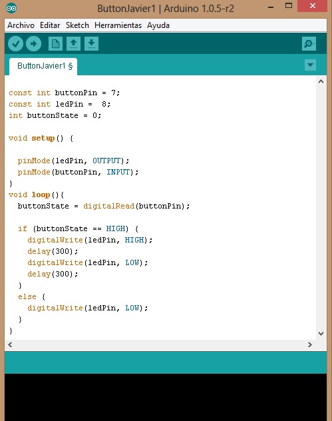Create a new sketch file icon
This screenshot has width=332, height=421.
coord(55,43)
